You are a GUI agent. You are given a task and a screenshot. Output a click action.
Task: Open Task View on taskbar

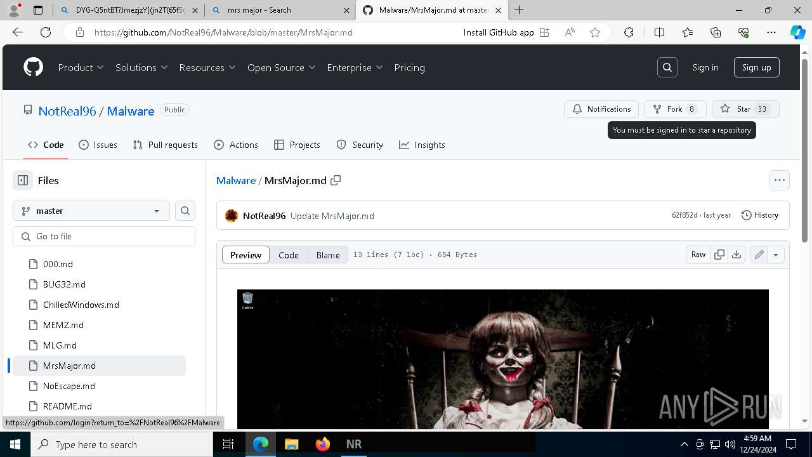point(228,444)
